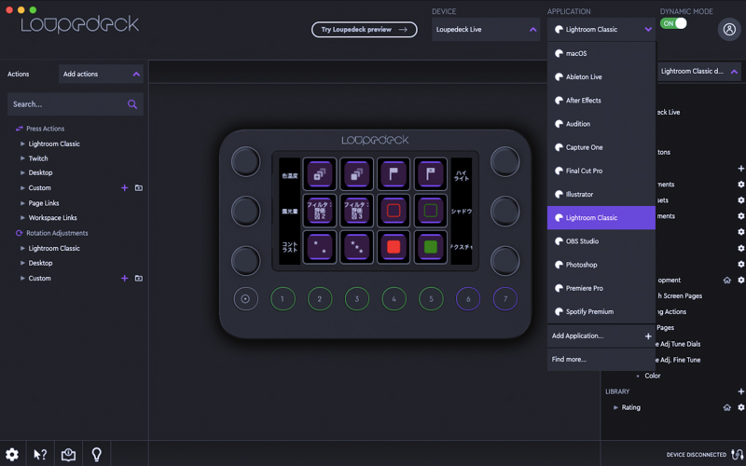Select highlighted Lightroom Classic in list
The width and height of the screenshot is (746, 466).
point(601,218)
